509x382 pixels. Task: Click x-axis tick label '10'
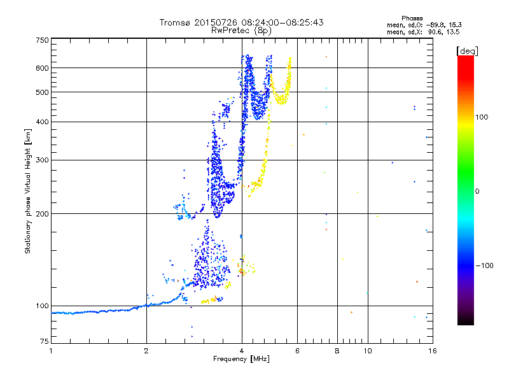[x=368, y=351]
